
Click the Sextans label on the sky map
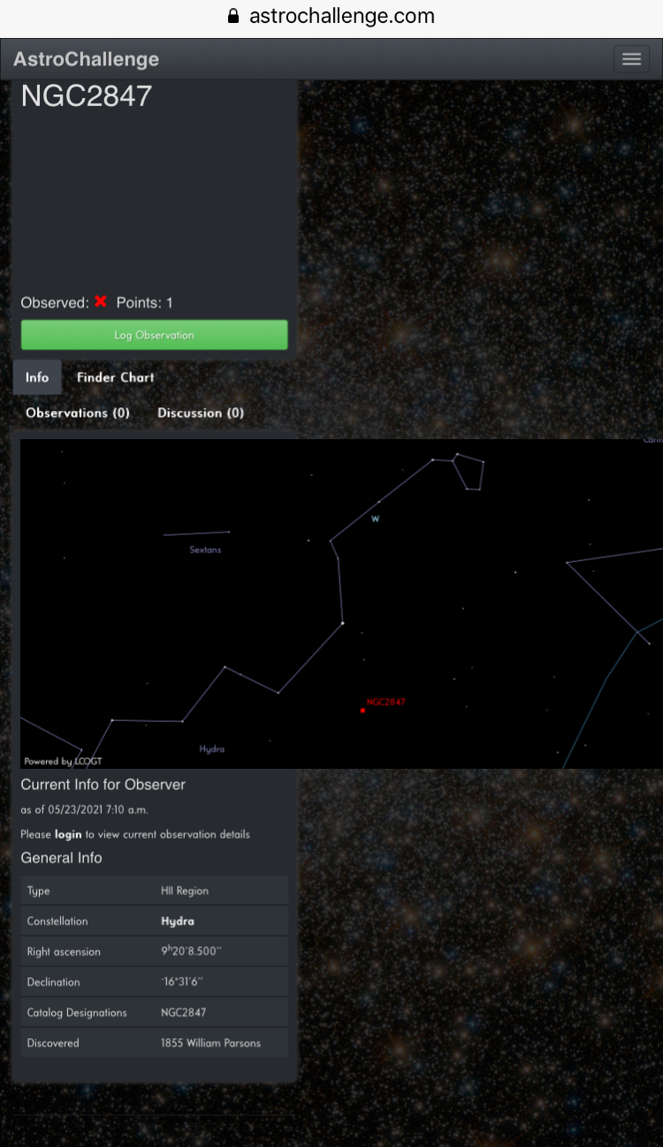tap(205, 550)
